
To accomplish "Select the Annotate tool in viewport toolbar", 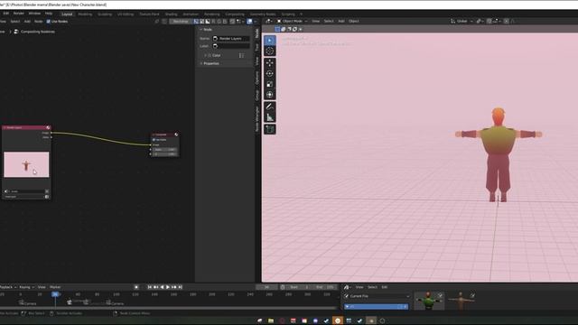I will pyautogui.click(x=270, y=107).
